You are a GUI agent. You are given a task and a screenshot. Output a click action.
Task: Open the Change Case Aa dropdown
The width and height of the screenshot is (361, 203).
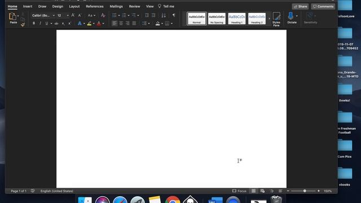coord(91,15)
